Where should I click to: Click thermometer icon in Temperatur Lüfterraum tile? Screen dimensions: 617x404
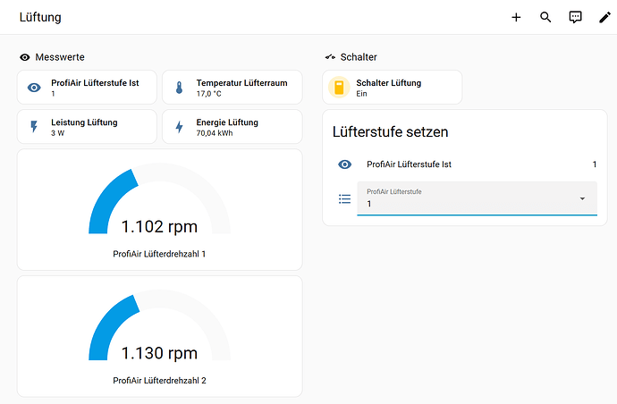pyautogui.click(x=179, y=88)
